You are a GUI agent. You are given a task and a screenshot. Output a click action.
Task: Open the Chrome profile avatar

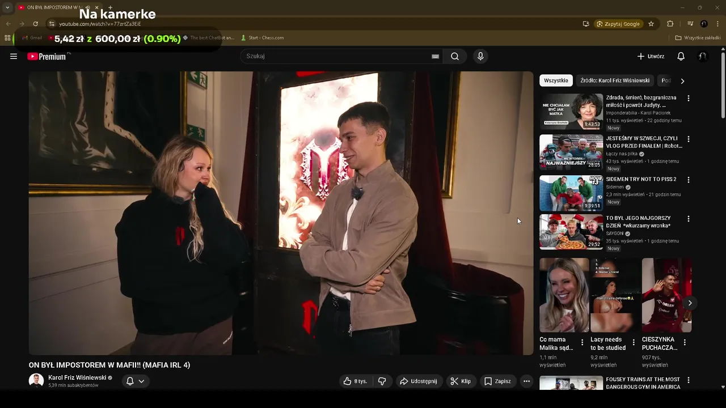pyautogui.click(x=704, y=24)
